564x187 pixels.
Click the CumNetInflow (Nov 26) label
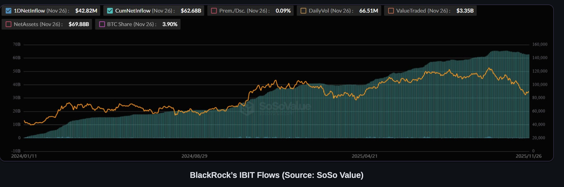coord(145,11)
